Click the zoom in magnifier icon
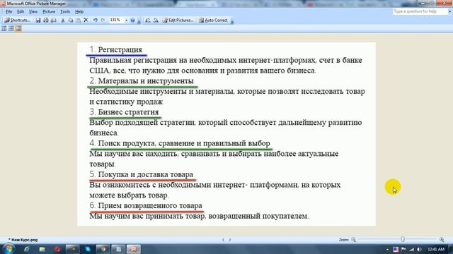Screen dimensions: 453x254 click(x=442, y=240)
